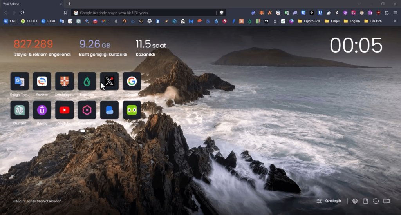
Task: Open the English bookmarks folder
Action: (352, 21)
